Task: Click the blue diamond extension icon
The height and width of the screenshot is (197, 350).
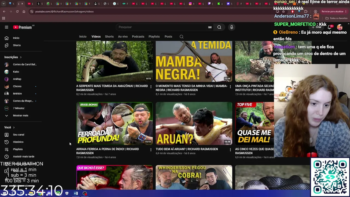Action: (x=299, y=11)
